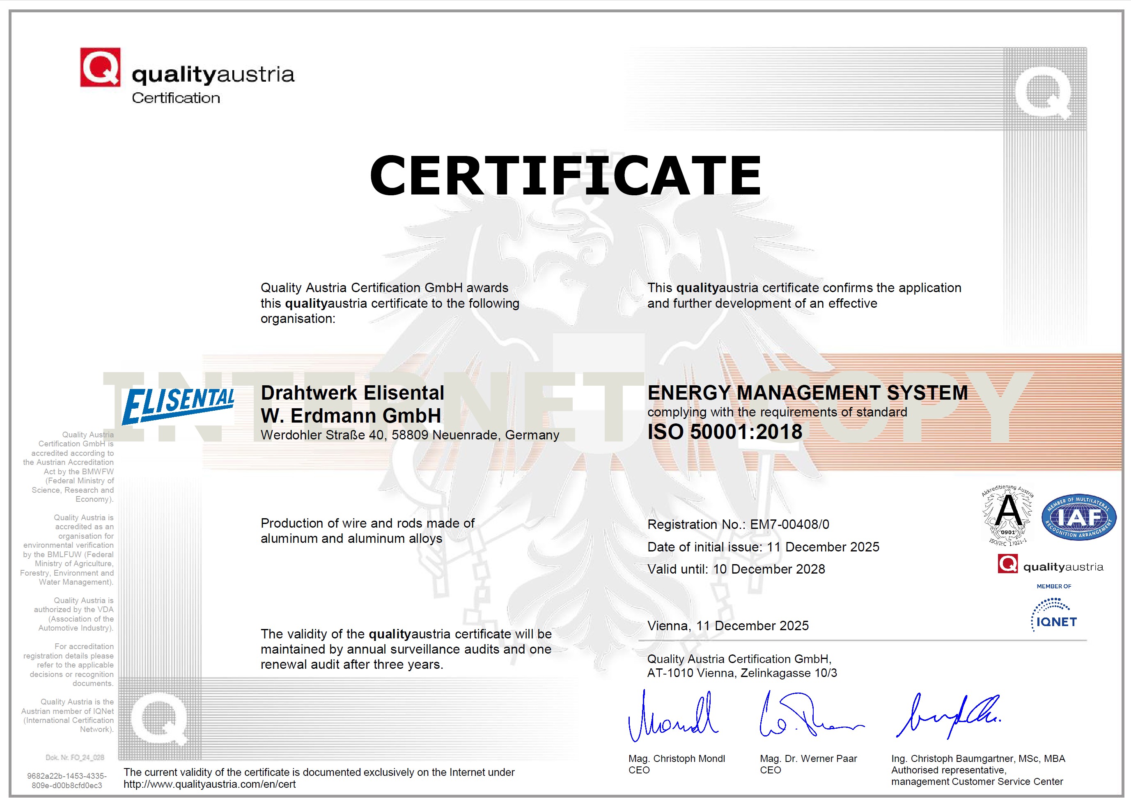Click the Registration No. EM7-00408/0 line
This screenshot has height=805, width=1131.
tap(738, 524)
